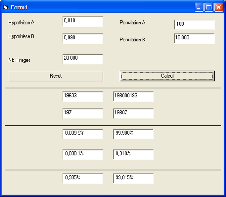Select the field containing 197

pyautogui.click(x=83, y=113)
